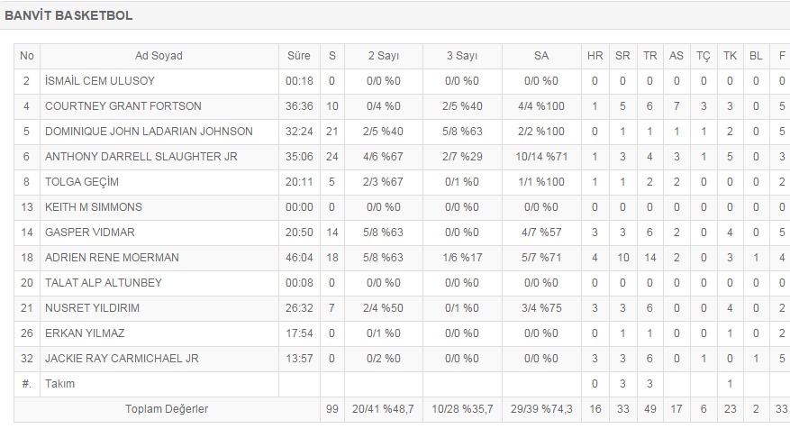Screen dimensions: 790x429
Task: Open ANTHONY DARRELL SLAUGHTER JR profile
Action: click(141, 157)
